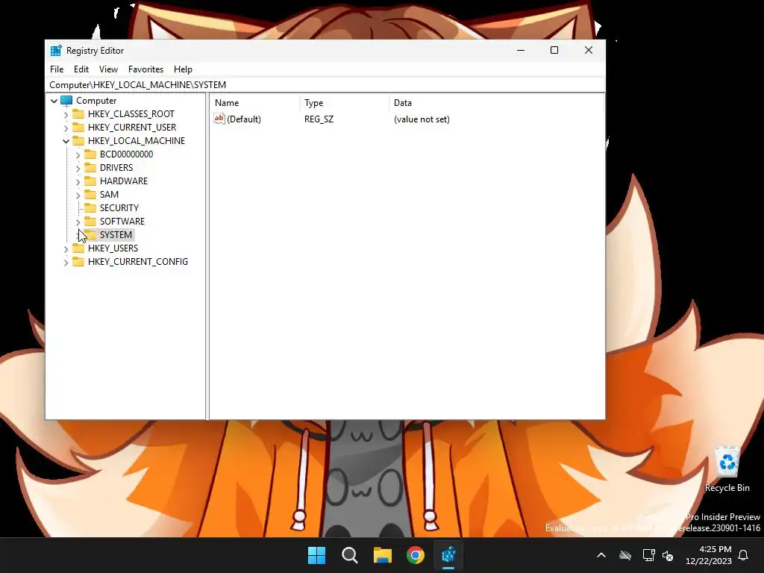The image size is (764, 573).
Task: Expand the DRIVERS key arrow
Action: 78,168
